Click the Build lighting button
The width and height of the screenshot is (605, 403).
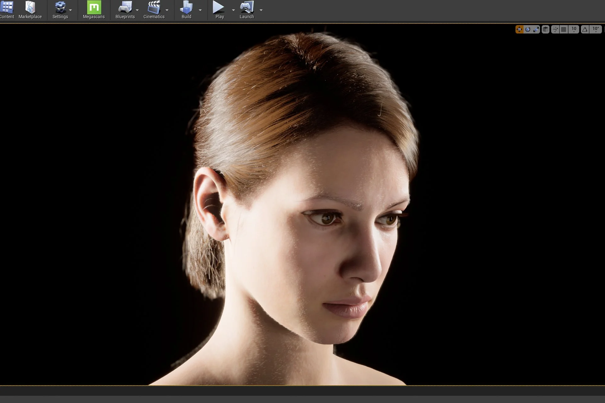(x=187, y=10)
